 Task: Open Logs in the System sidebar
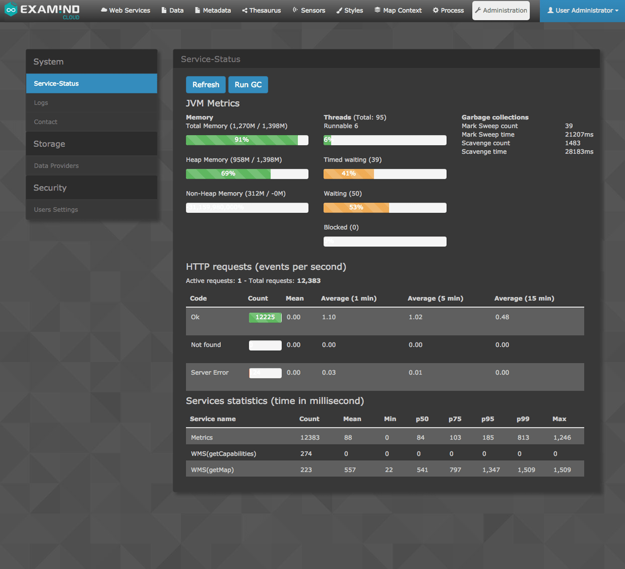(41, 103)
